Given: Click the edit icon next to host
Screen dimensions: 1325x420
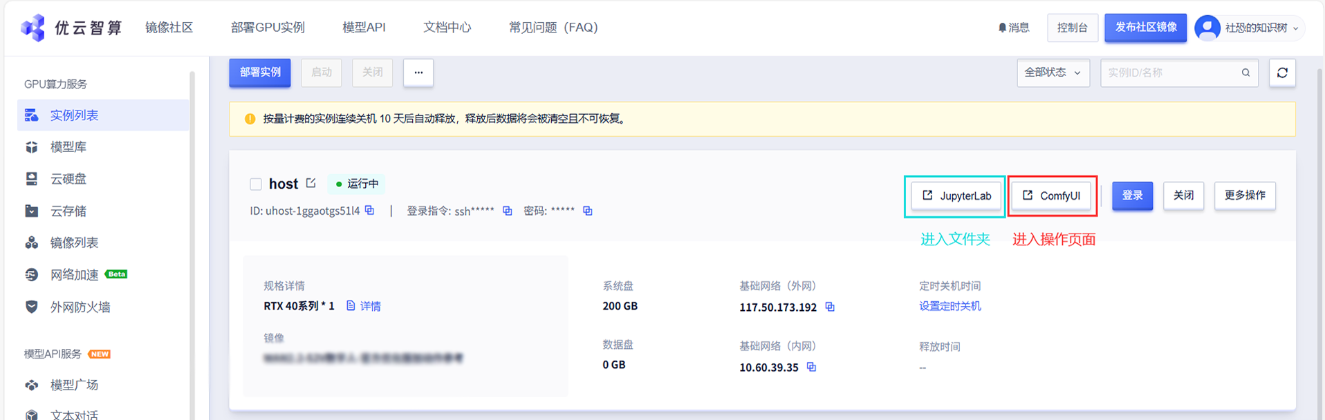Looking at the screenshot, I should tap(311, 183).
